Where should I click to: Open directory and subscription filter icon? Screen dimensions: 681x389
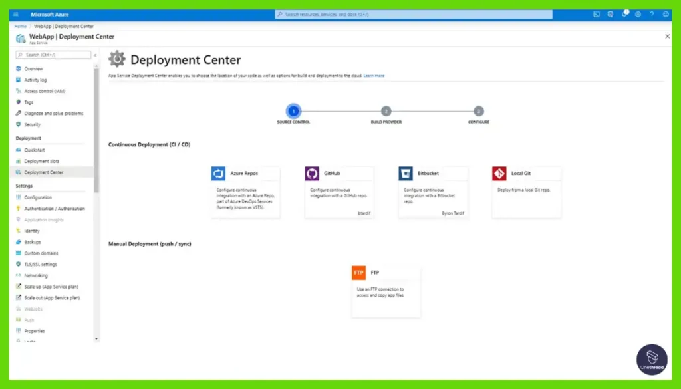click(611, 15)
